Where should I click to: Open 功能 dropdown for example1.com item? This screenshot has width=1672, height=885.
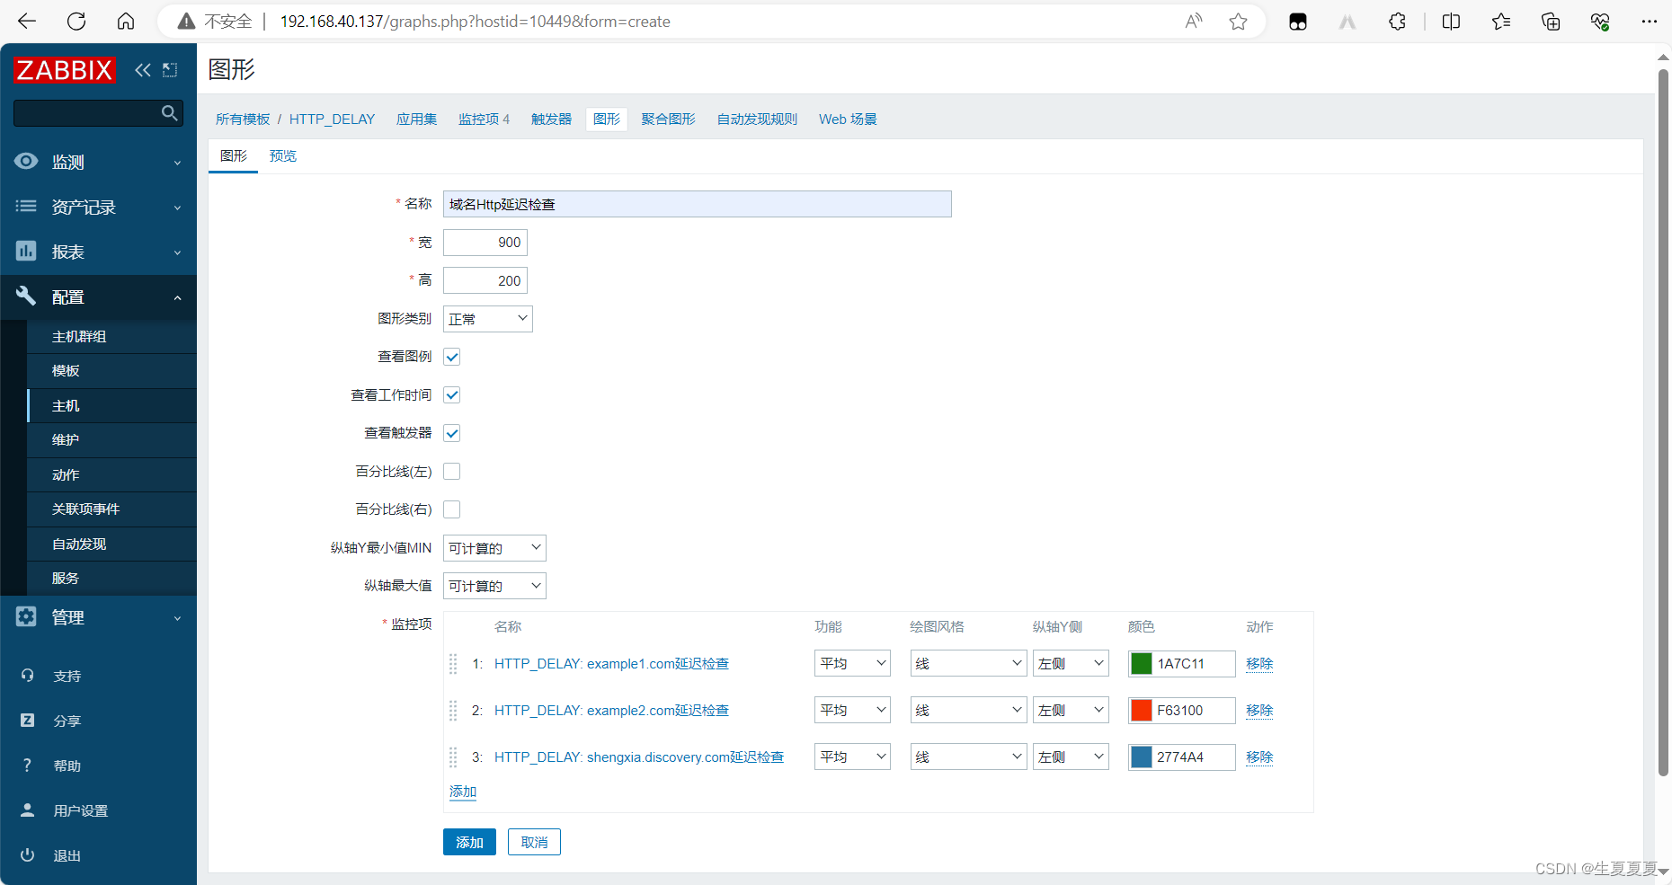pos(852,663)
